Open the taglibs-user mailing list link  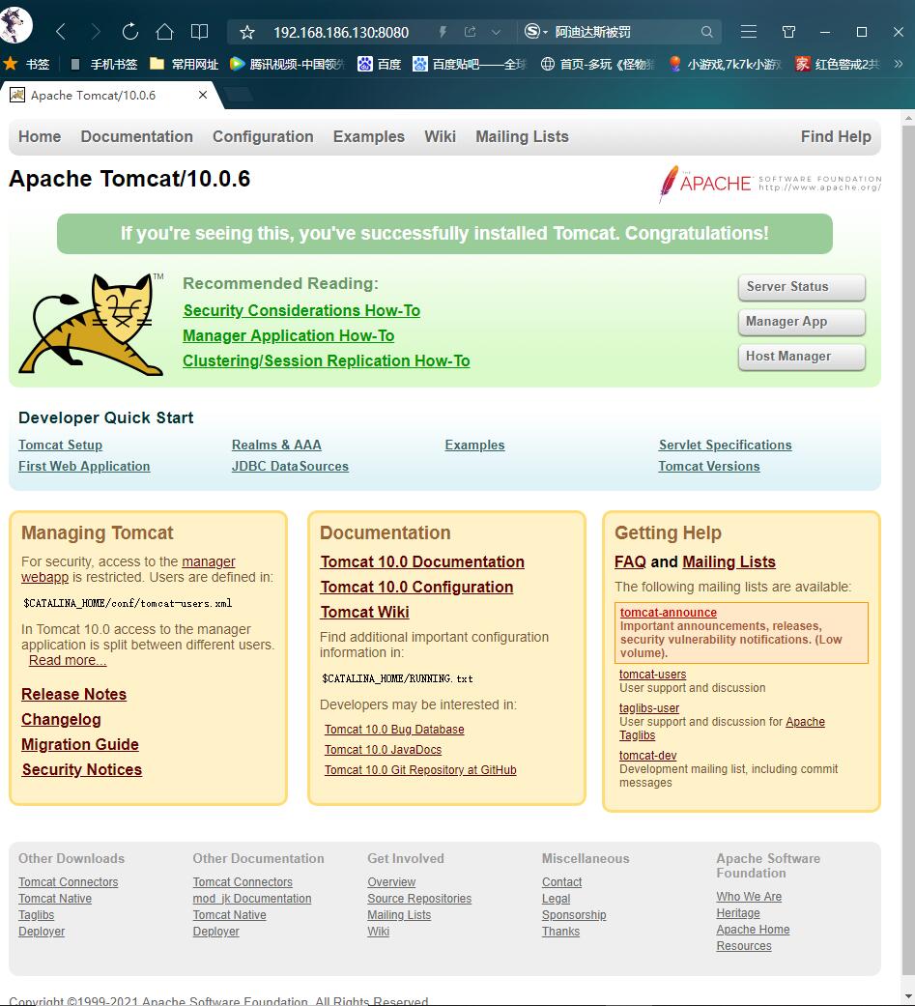click(648, 707)
